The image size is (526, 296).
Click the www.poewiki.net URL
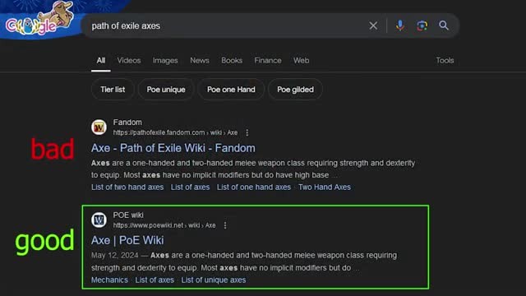164,225
